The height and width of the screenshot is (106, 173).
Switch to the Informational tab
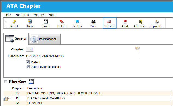pyautogui.click(x=44, y=39)
